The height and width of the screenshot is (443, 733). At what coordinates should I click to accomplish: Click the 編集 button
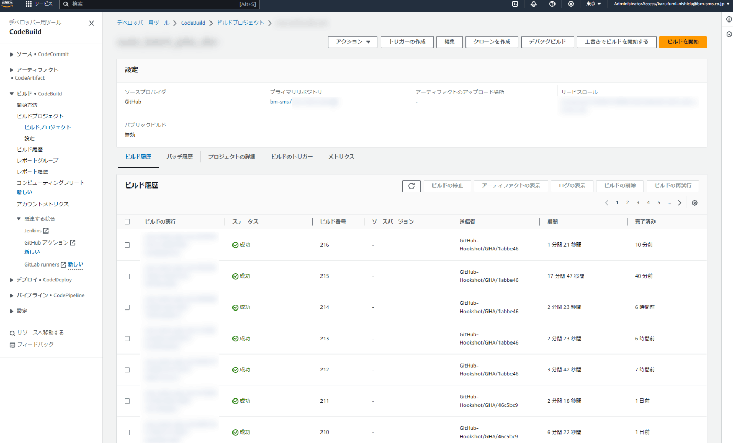[449, 42]
